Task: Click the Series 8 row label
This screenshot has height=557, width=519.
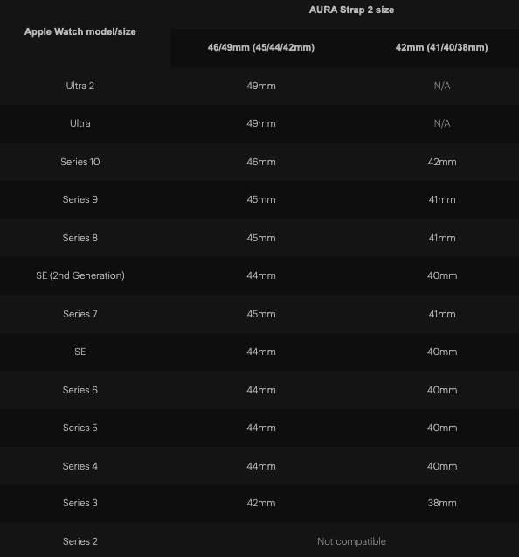Action: [80, 238]
